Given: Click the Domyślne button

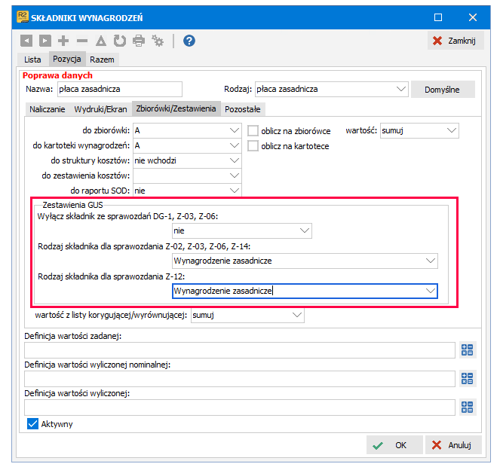Looking at the screenshot, I should 443,90.
